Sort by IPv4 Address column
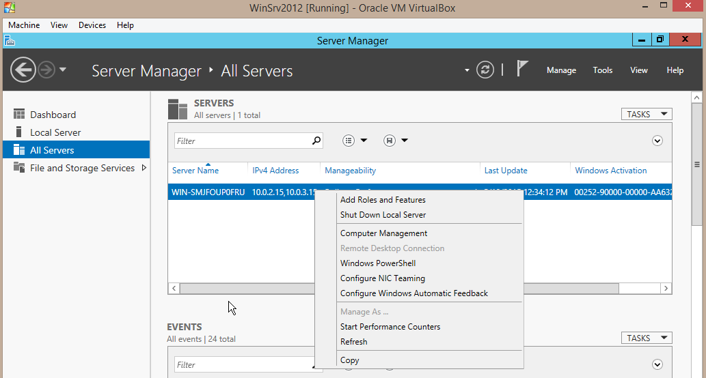 pyautogui.click(x=275, y=171)
